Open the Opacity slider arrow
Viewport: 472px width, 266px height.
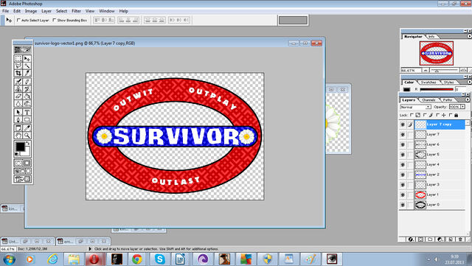(463, 107)
